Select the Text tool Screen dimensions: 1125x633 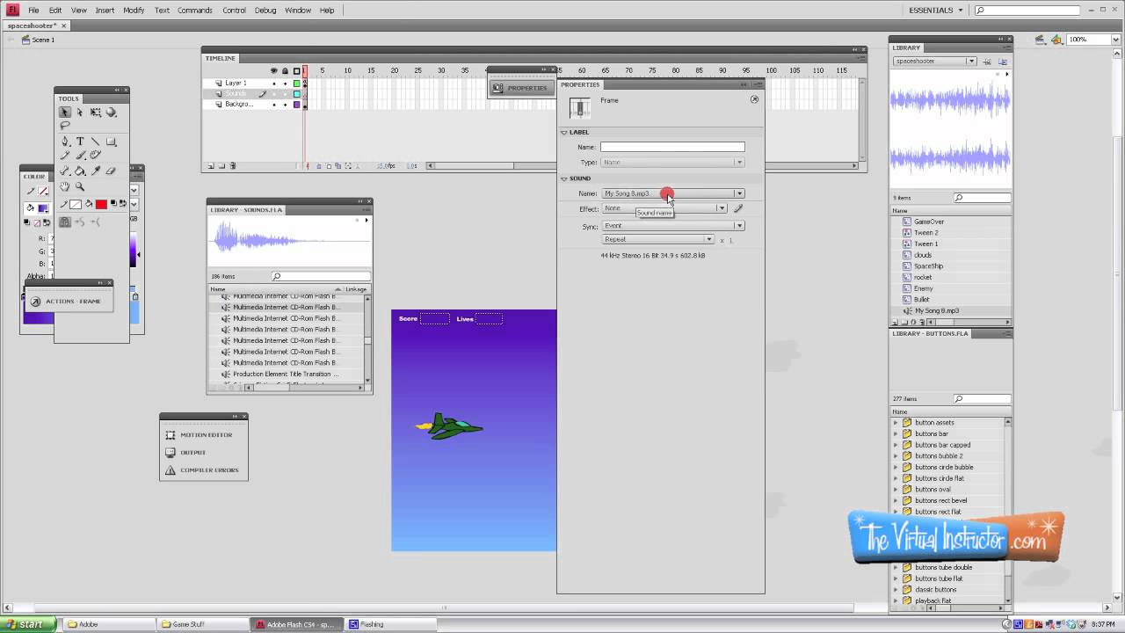[80, 141]
